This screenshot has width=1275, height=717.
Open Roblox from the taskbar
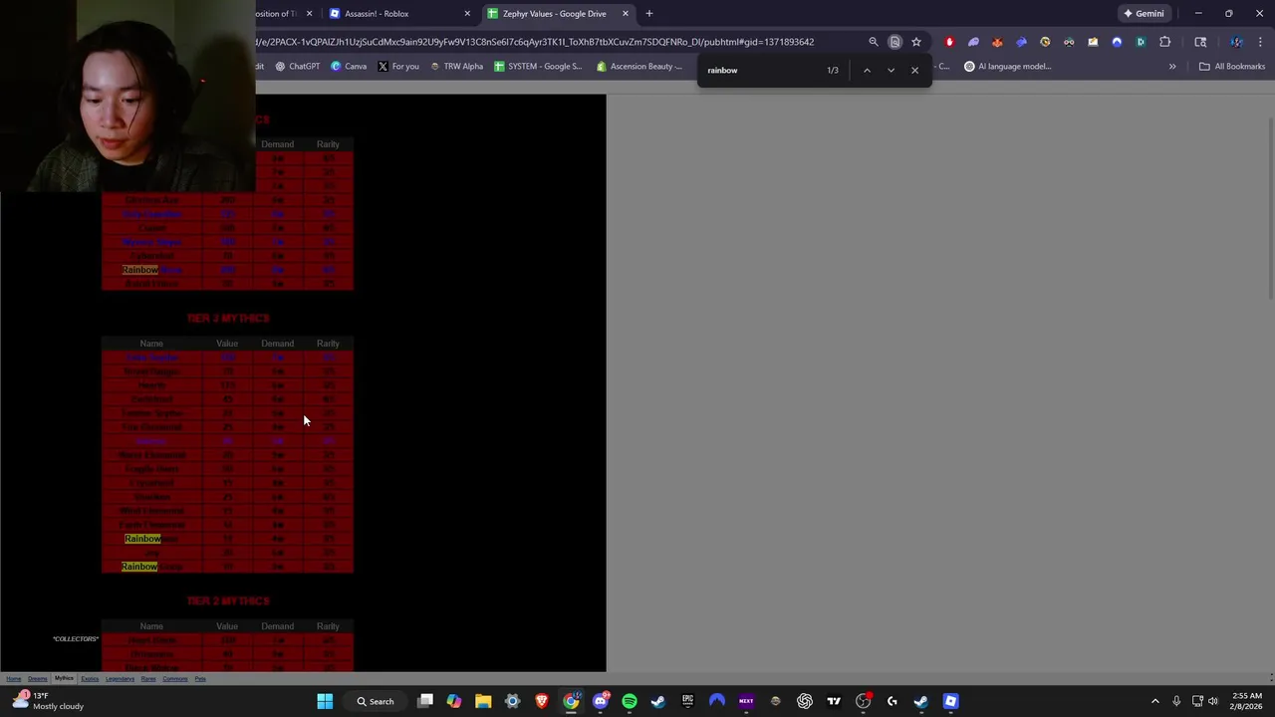(950, 701)
